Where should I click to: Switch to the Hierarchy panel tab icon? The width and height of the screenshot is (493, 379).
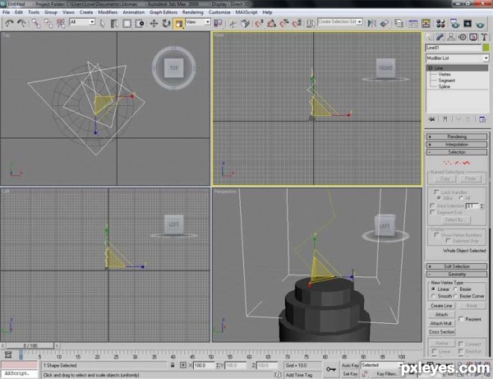[451, 37]
